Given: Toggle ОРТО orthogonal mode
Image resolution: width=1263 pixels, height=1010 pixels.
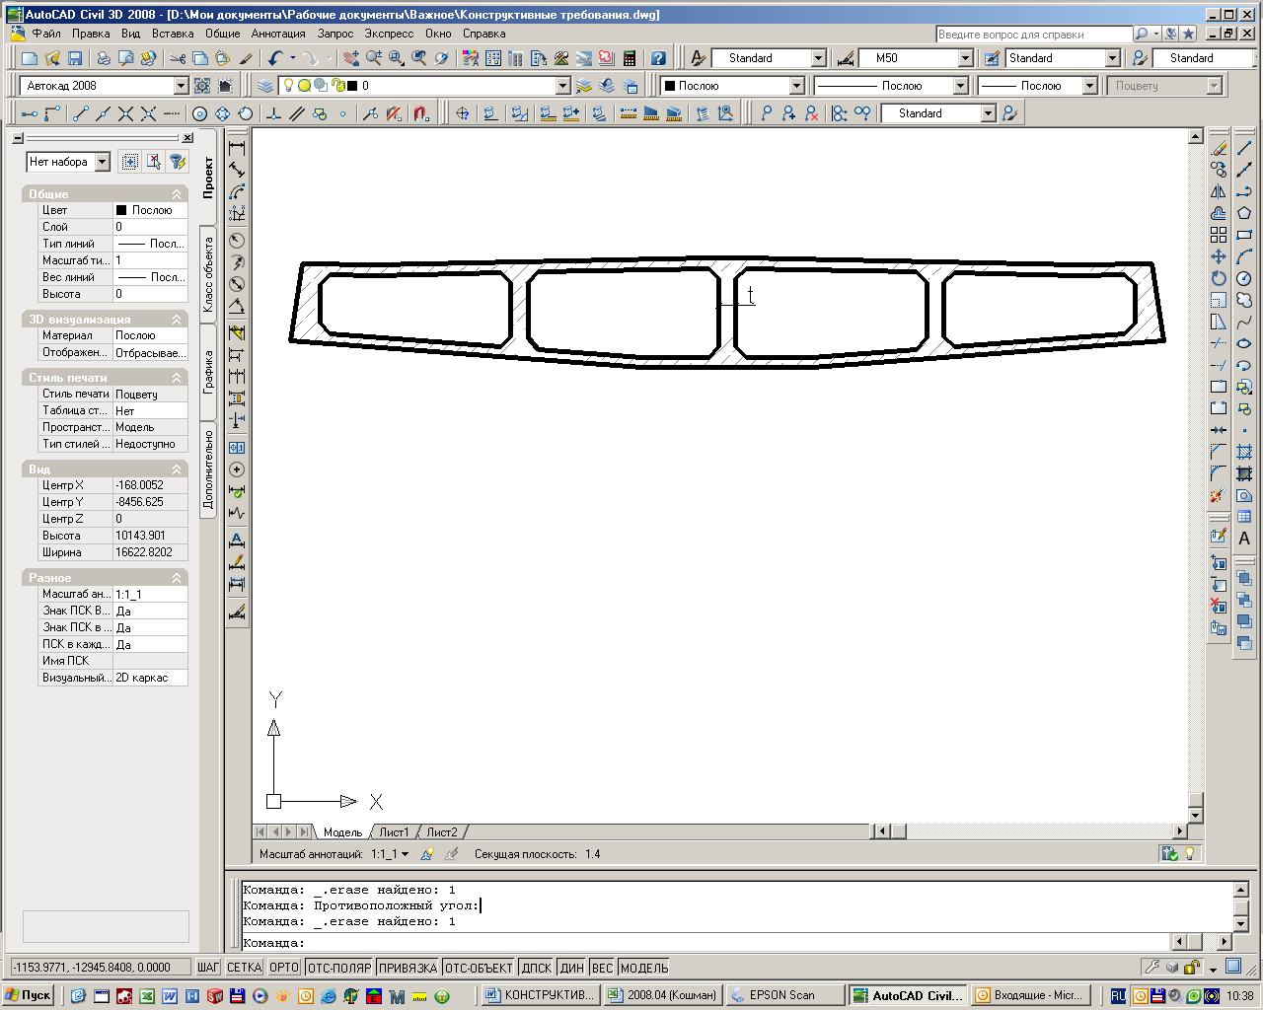Looking at the screenshot, I should (x=284, y=968).
